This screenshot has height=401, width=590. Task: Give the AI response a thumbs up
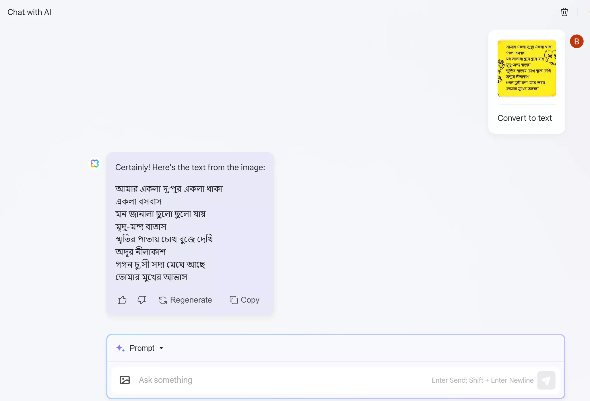point(122,300)
